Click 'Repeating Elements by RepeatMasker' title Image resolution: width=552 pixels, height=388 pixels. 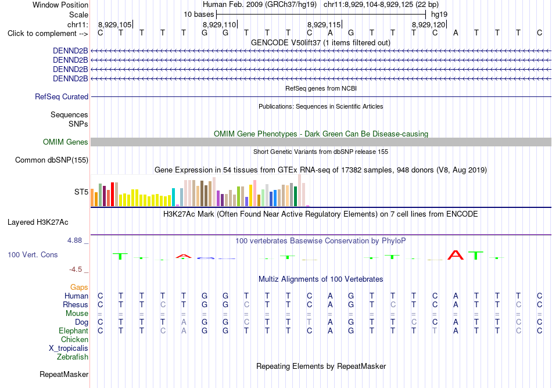[321, 366]
